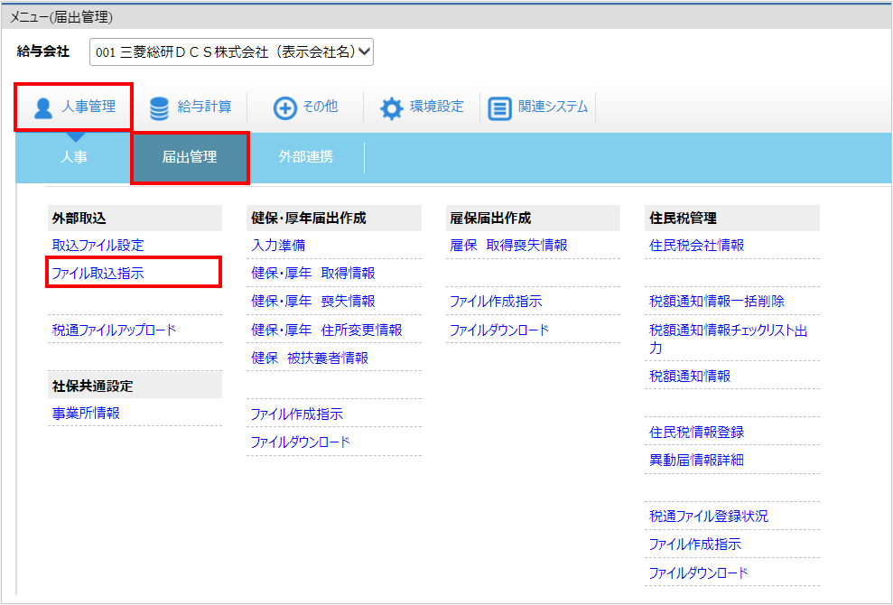Switch to the 届出管理 tab
893x605 pixels.
[x=190, y=158]
